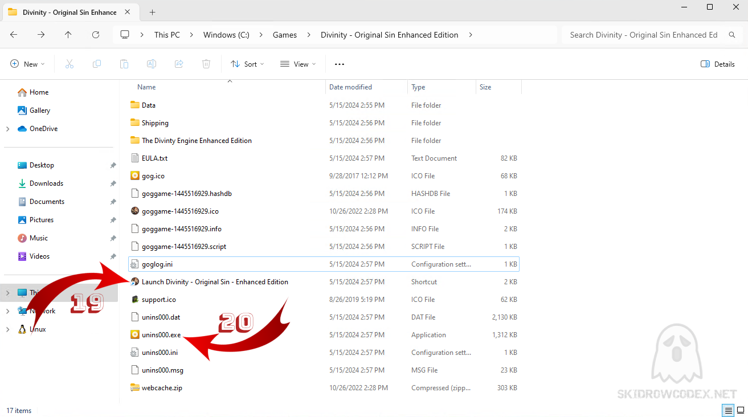Screen dimensions: 748x417
Task: Click the PC monitor icon in address bar
Action: pos(125,35)
